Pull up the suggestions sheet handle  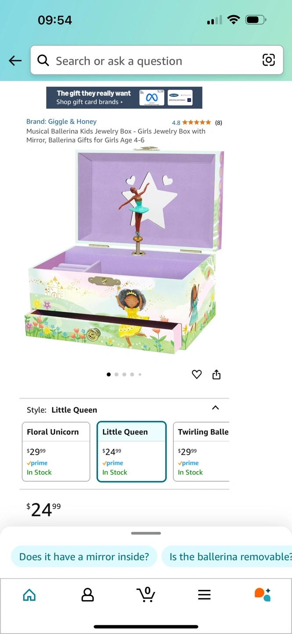146,533
